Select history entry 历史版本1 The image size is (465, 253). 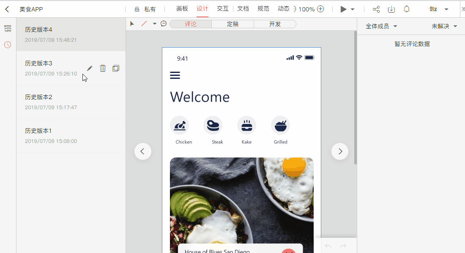[x=71, y=136]
